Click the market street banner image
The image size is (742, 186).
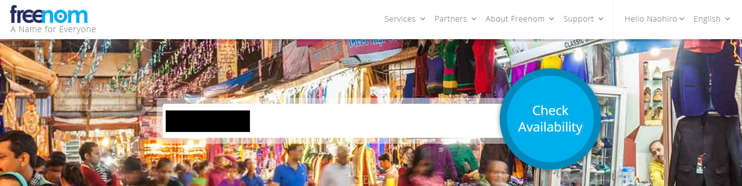click(371, 112)
